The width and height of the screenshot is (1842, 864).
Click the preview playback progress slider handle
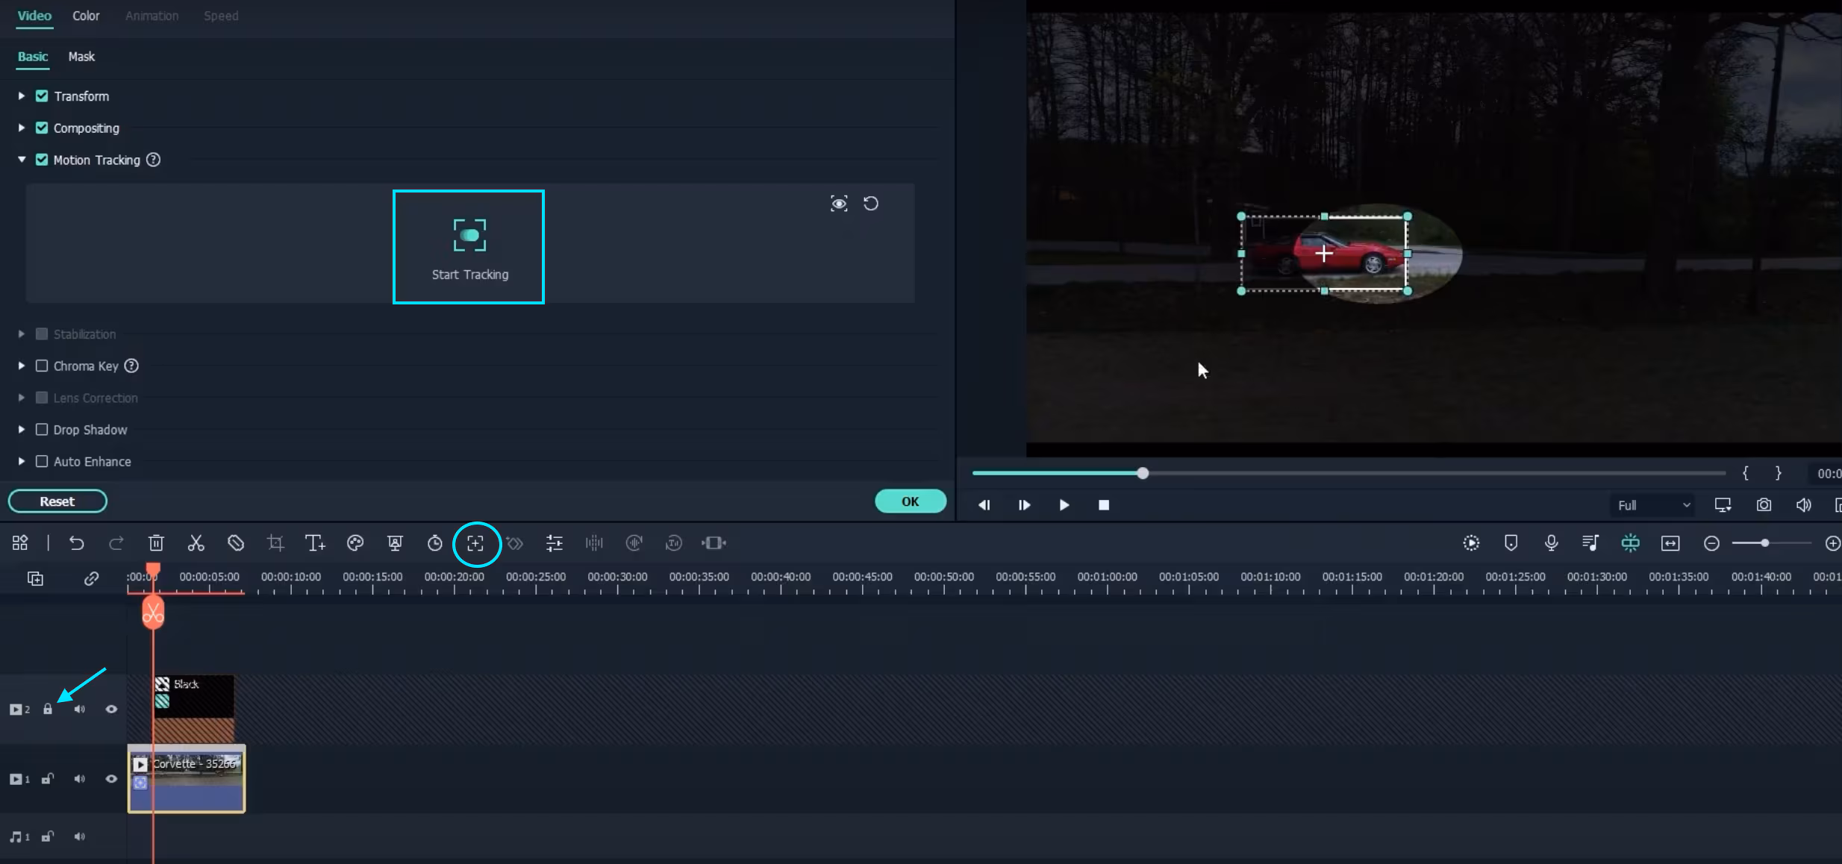click(1143, 473)
